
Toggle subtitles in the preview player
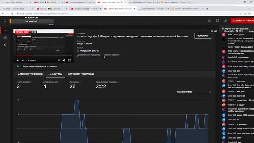coord(59,60)
